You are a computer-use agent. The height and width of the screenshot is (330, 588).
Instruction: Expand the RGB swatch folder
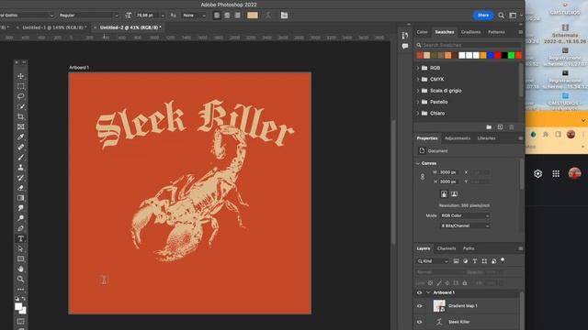coord(418,68)
